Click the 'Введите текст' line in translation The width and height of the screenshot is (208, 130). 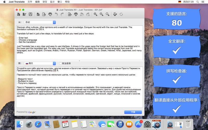pyautogui.click(x=25, y=79)
